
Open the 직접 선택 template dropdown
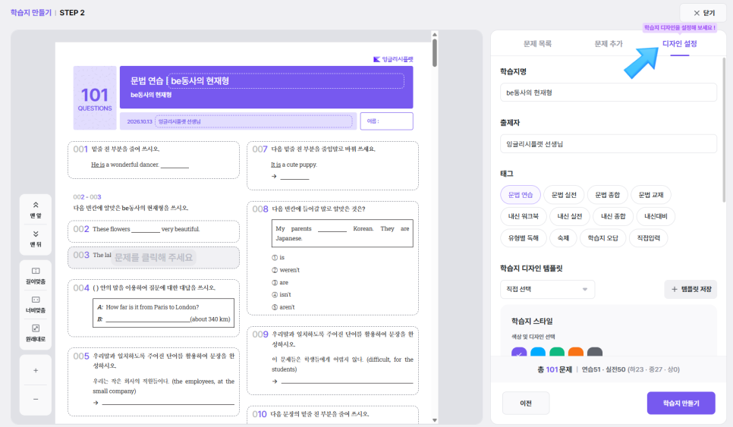tap(547, 289)
